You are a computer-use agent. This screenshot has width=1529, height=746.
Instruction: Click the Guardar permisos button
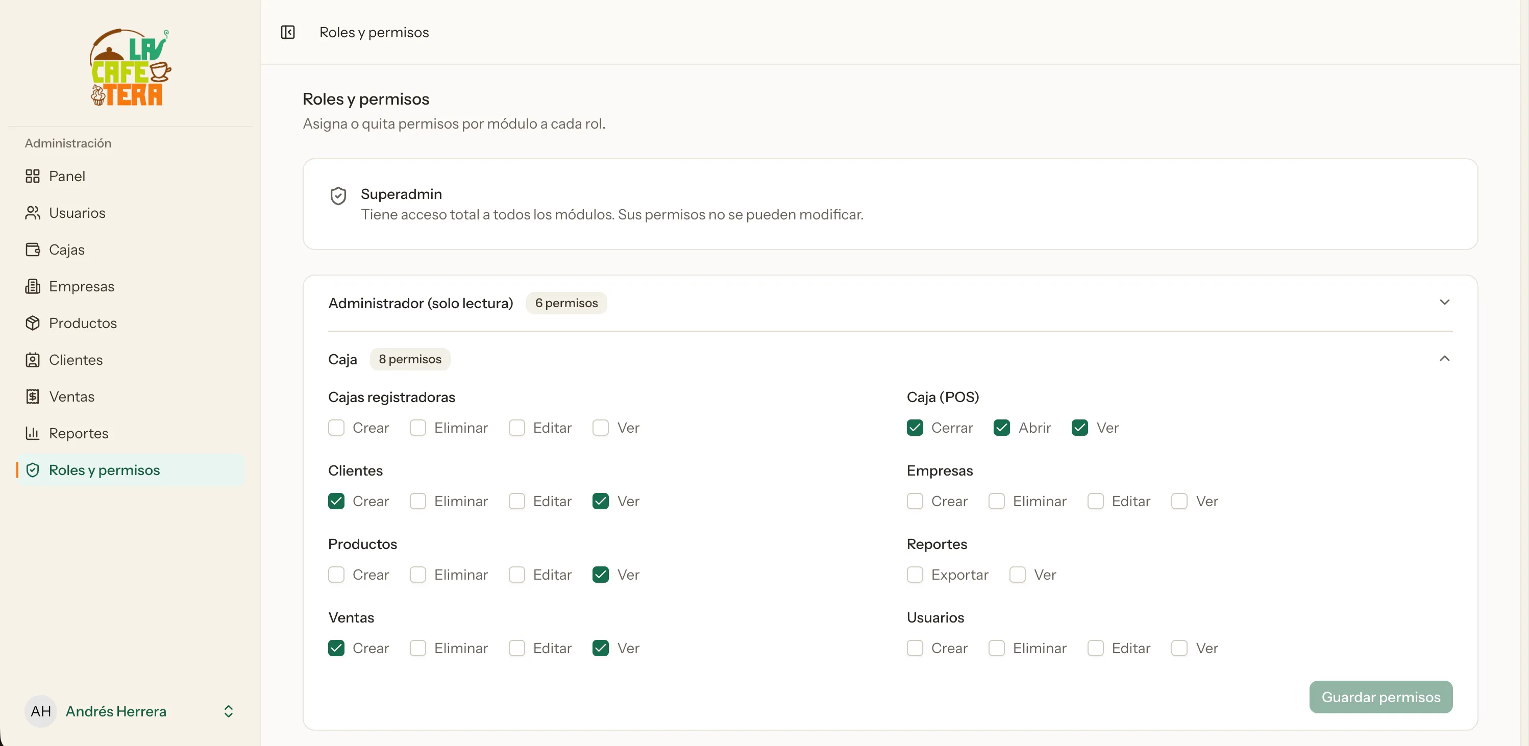pos(1380,698)
